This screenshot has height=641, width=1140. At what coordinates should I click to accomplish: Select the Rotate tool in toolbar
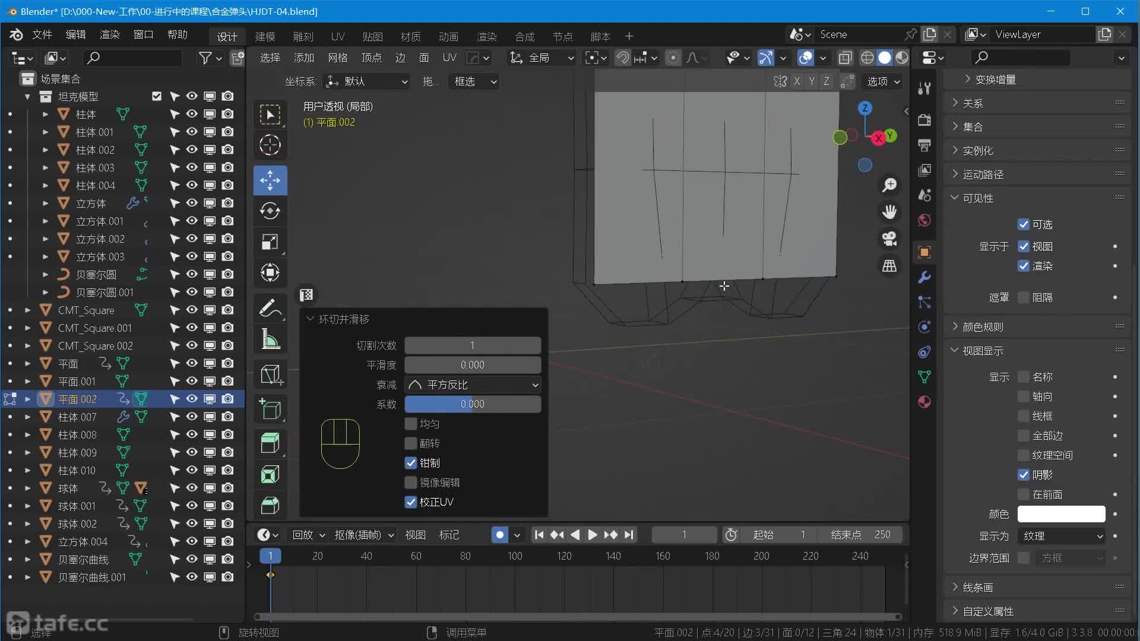pyautogui.click(x=270, y=211)
